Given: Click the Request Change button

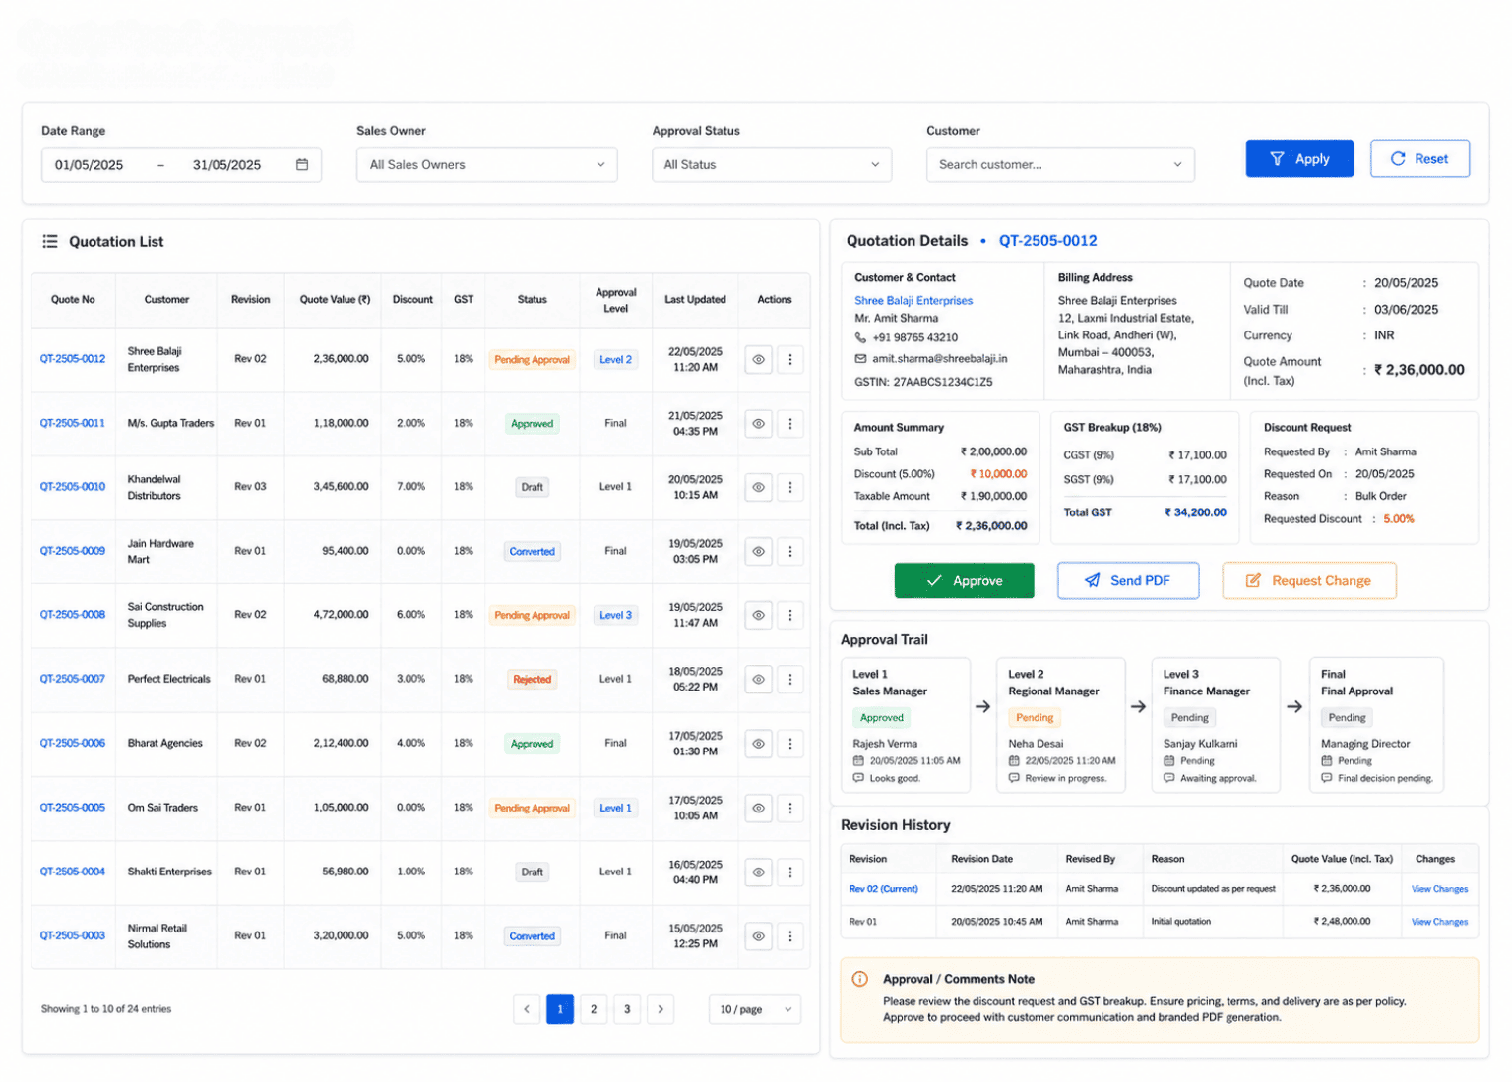Looking at the screenshot, I should tap(1309, 580).
